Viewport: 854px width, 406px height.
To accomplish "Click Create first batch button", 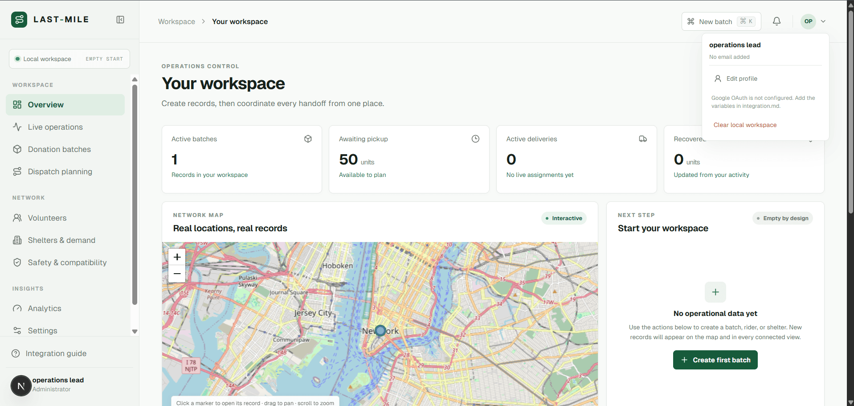I will [715, 360].
